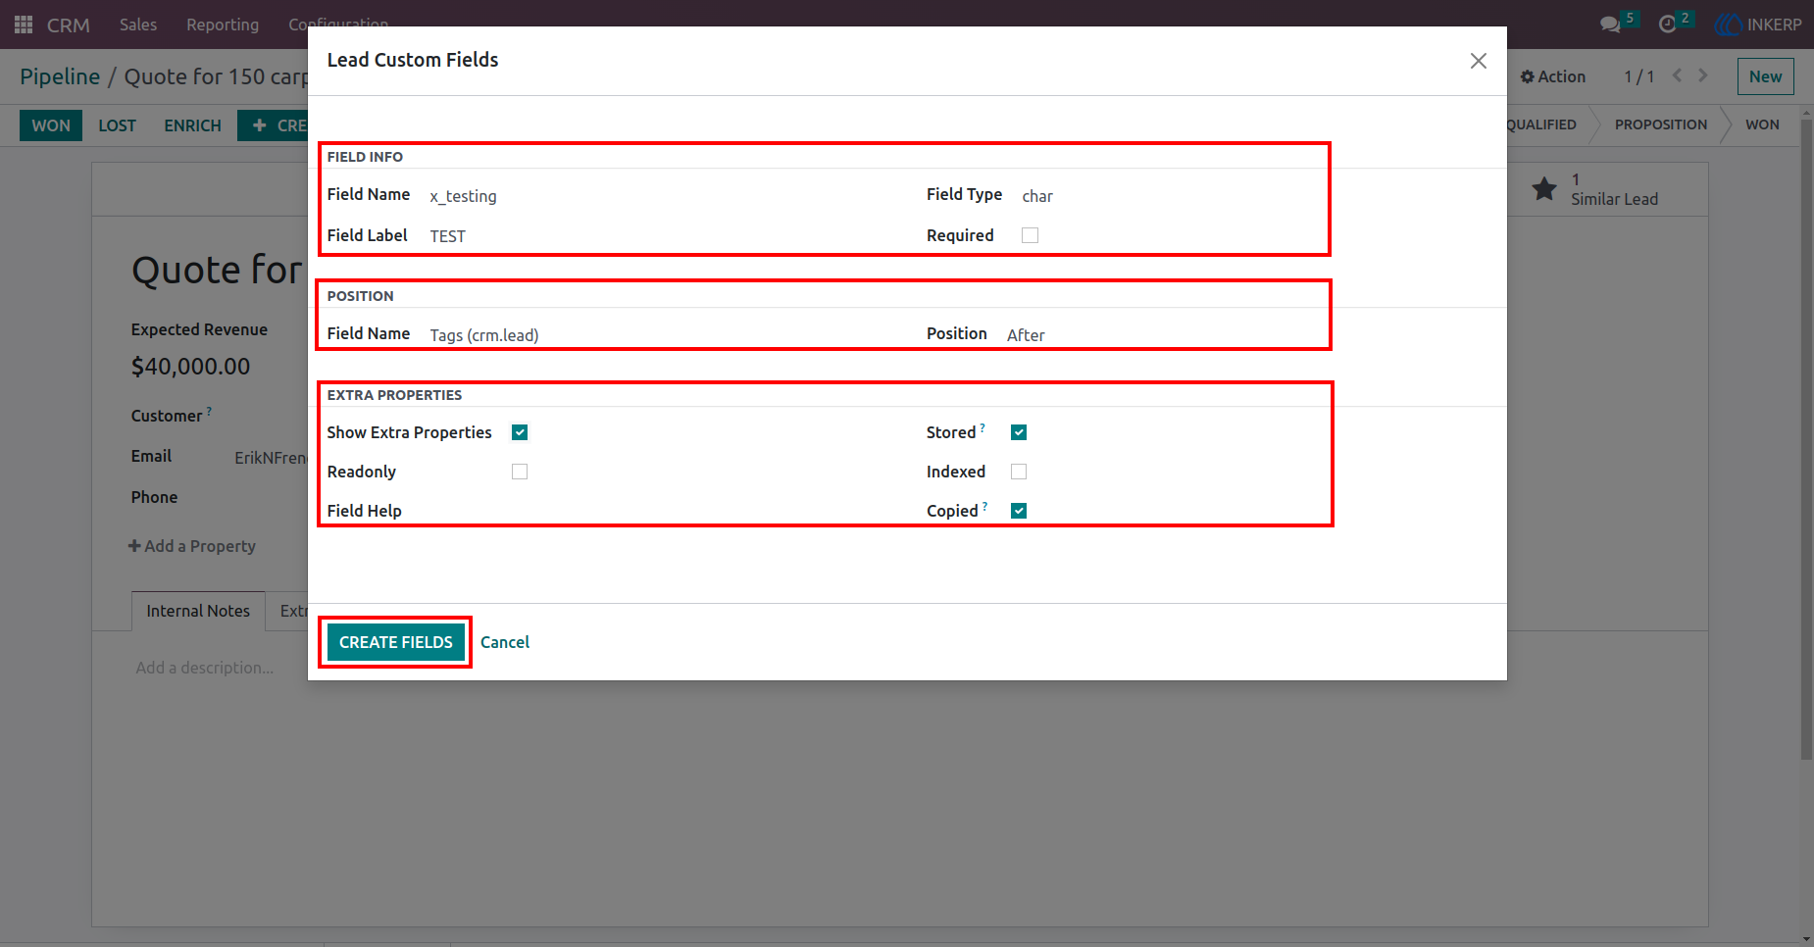Enable the Readonly checkbox
The image size is (1814, 947).
[520, 472]
